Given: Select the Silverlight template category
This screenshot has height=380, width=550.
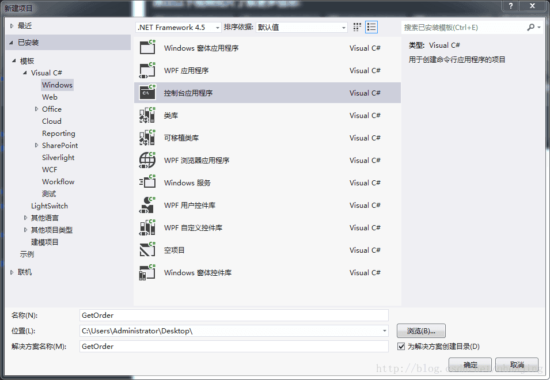Looking at the screenshot, I should [58, 157].
